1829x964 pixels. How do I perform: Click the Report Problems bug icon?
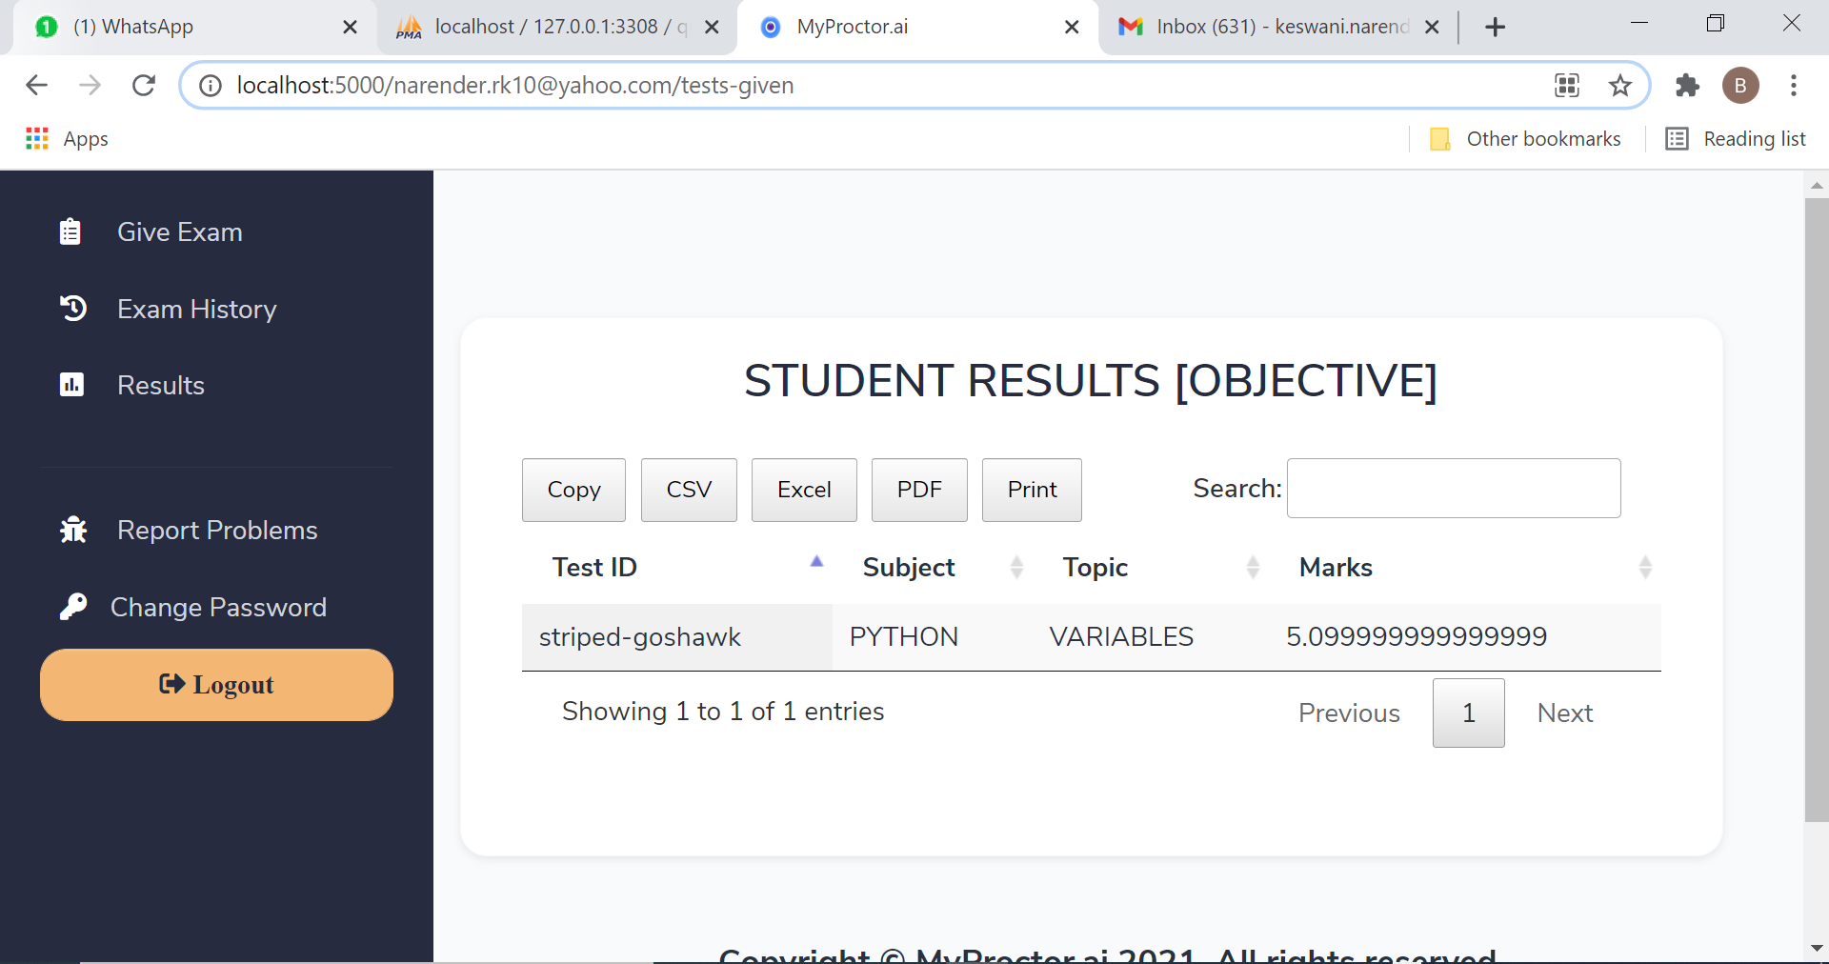73,530
